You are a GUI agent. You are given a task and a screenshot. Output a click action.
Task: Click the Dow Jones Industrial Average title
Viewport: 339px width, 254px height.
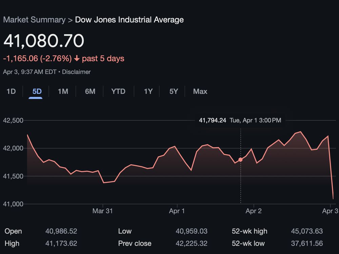(129, 20)
